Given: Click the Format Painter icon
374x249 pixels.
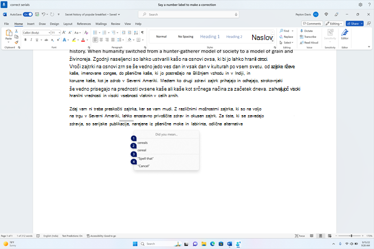Looking at the screenshot, I should tap(17, 42).
